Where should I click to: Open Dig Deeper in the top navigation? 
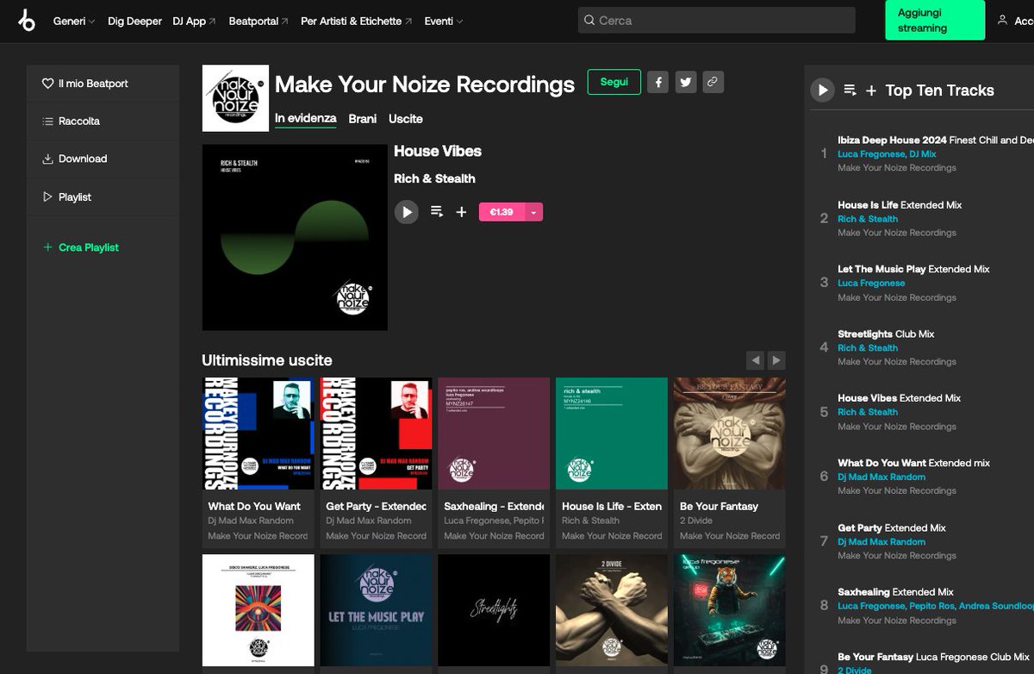point(134,21)
